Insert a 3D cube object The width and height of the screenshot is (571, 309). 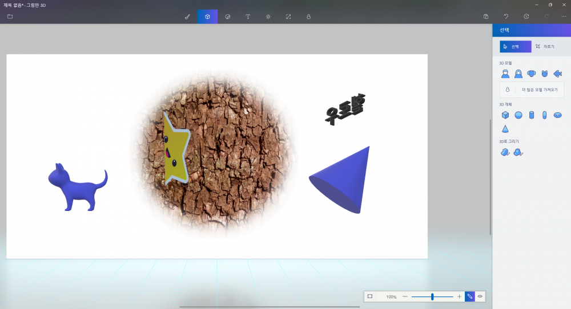[505, 115]
